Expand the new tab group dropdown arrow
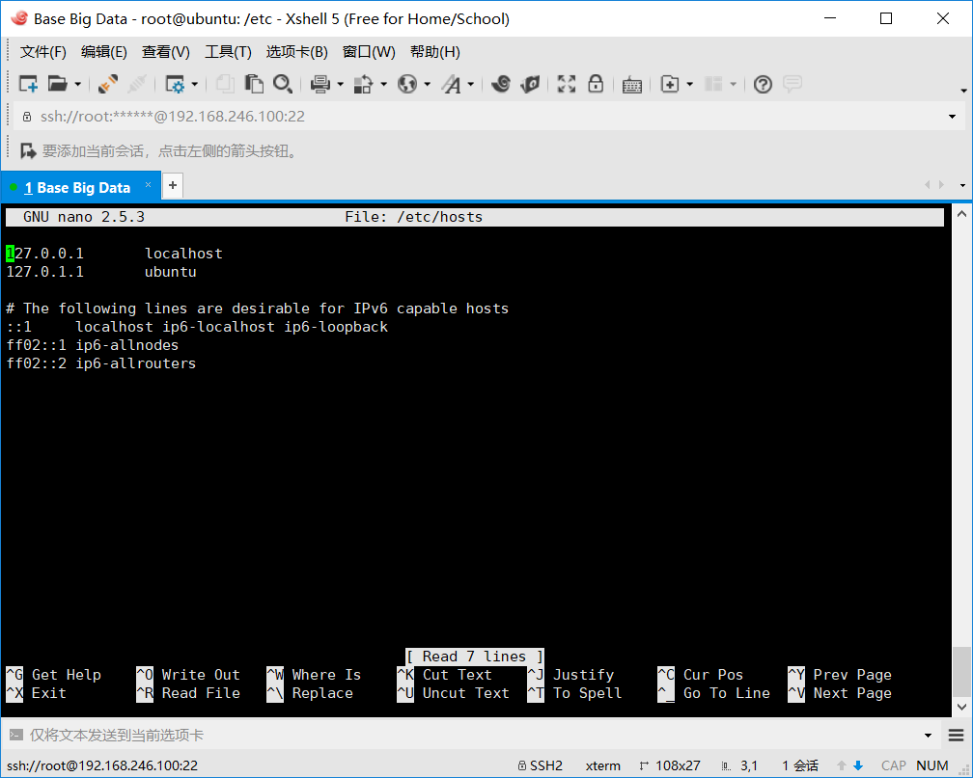Image resolution: width=973 pixels, height=778 pixels. [689, 84]
